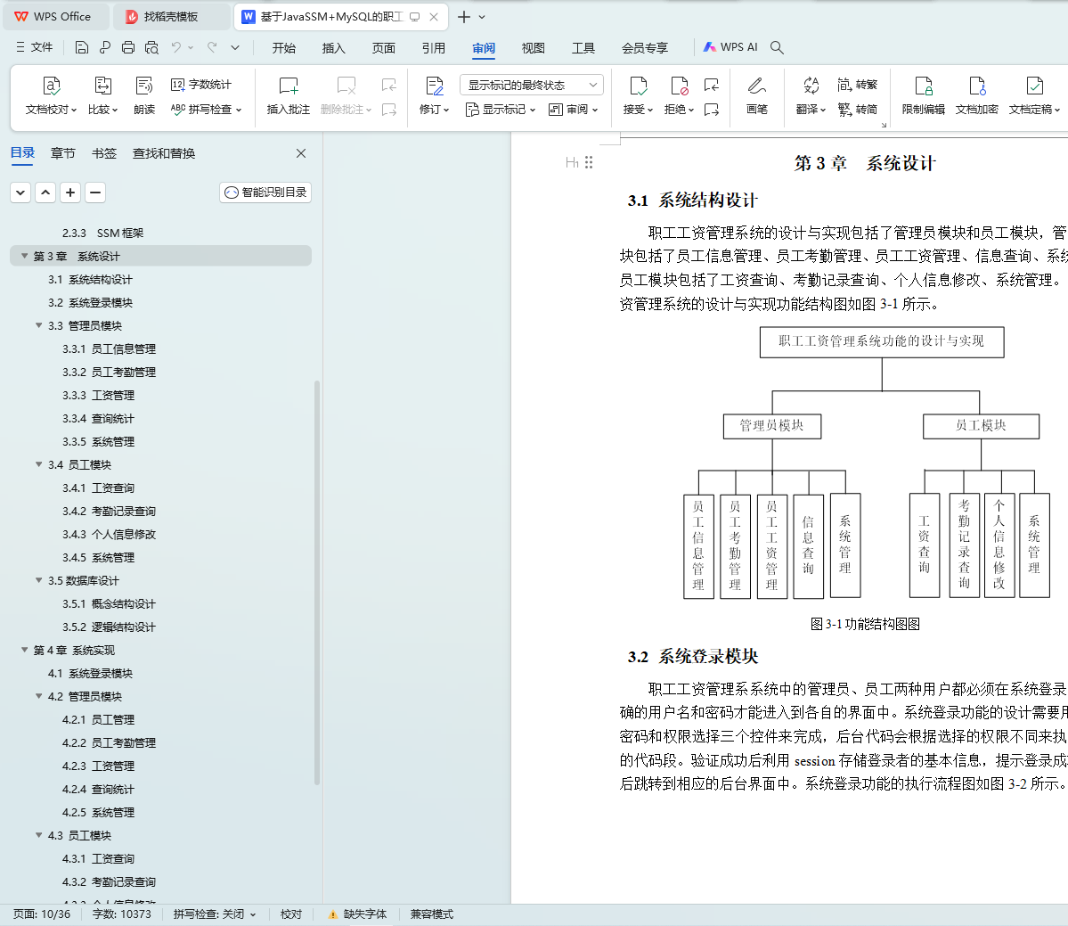The height and width of the screenshot is (926, 1068).
Task: Click 文档加密 document encryption
Action: click(977, 95)
